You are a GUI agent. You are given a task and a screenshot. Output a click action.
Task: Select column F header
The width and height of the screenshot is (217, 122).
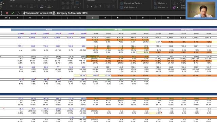tap(17, 18)
